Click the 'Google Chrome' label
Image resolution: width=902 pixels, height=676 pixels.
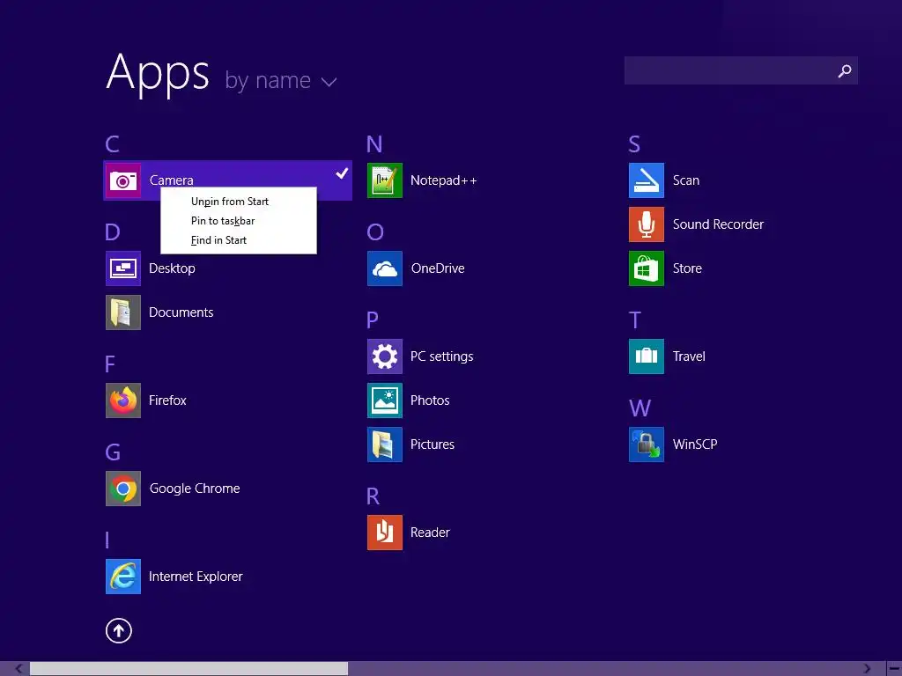(195, 489)
